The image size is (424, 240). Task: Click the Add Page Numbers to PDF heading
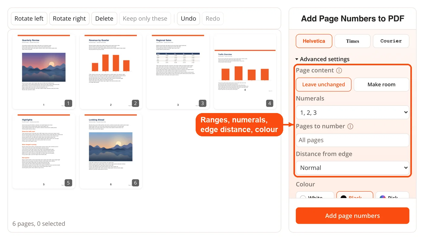[x=353, y=19]
